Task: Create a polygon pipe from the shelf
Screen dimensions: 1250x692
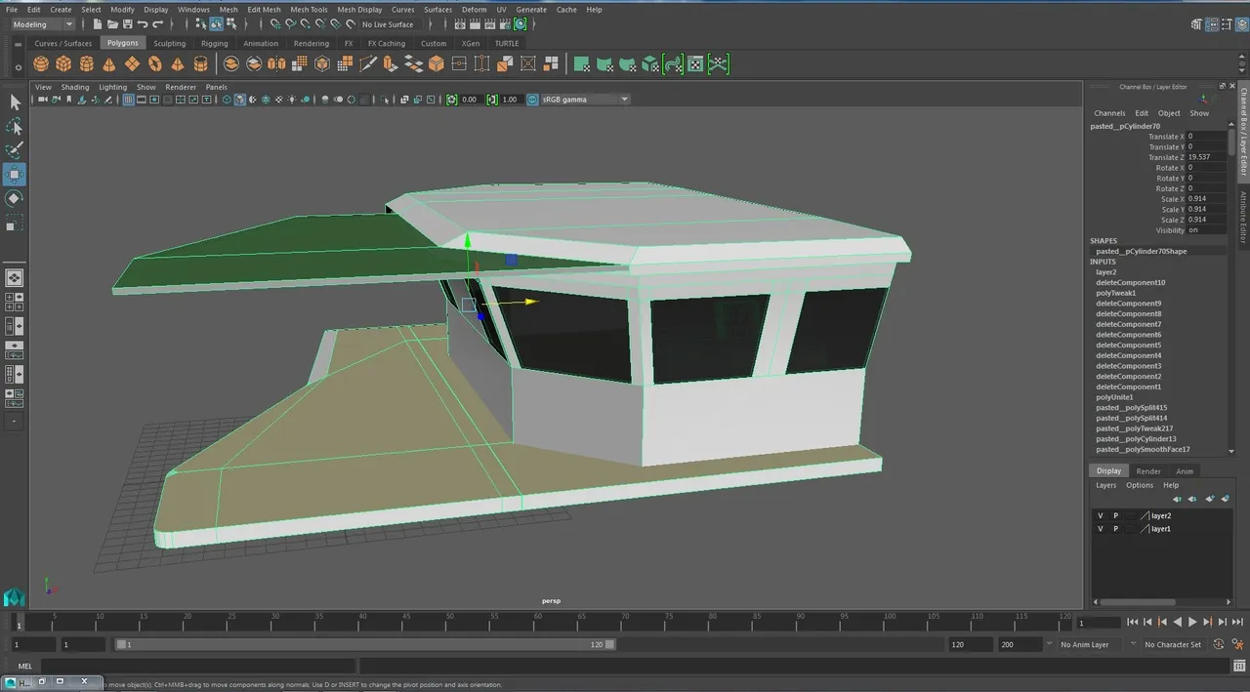Action: pyautogui.click(x=200, y=64)
